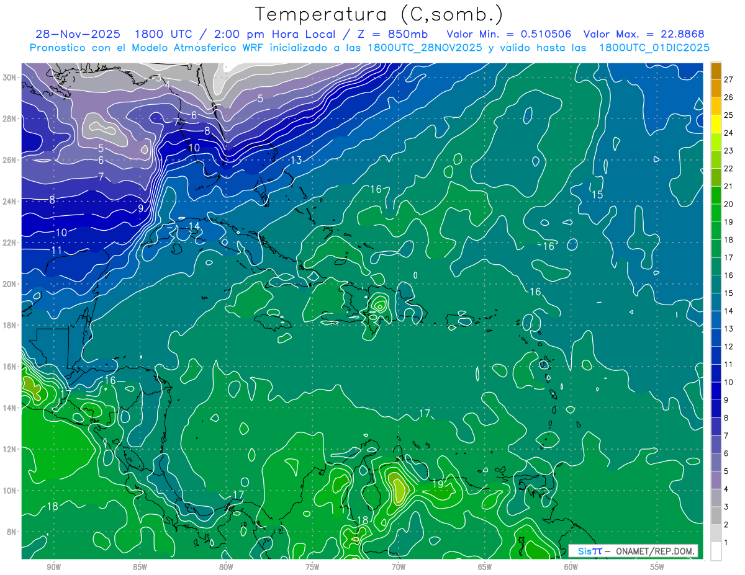This screenshot has height=575, width=745.
Task: Click color bar legend value 20
Action: pos(728,203)
